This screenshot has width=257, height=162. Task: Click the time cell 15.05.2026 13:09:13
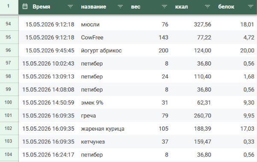click(48, 76)
